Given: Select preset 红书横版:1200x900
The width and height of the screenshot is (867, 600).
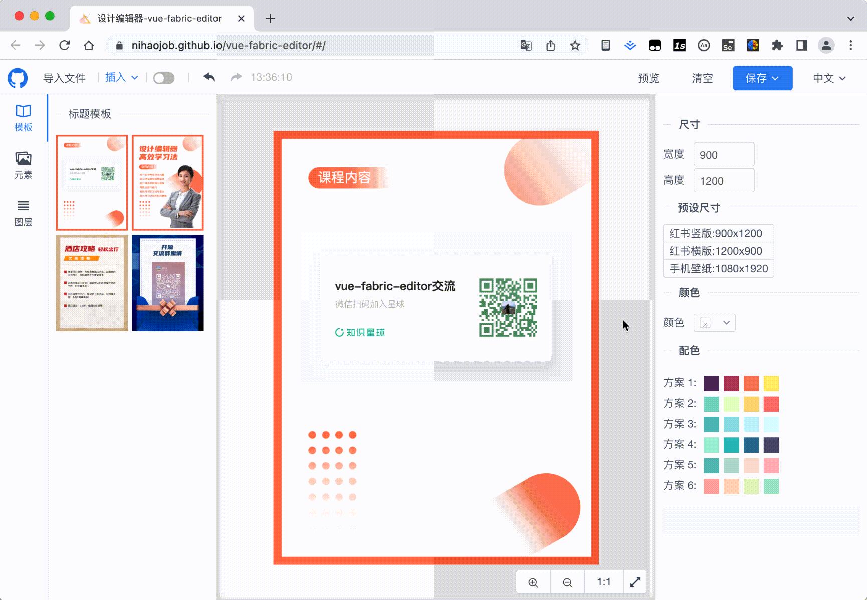Looking at the screenshot, I should tap(718, 251).
